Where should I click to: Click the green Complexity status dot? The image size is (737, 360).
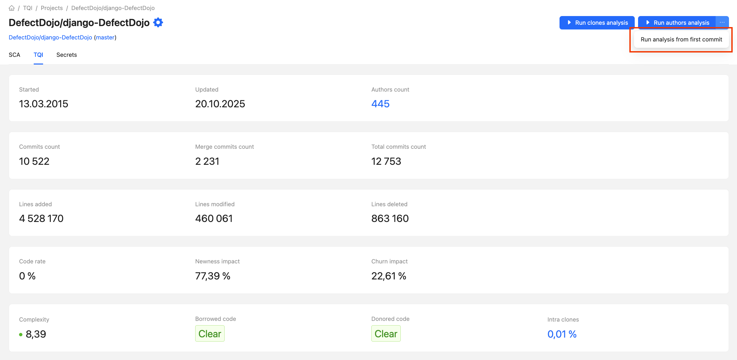[21, 334]
